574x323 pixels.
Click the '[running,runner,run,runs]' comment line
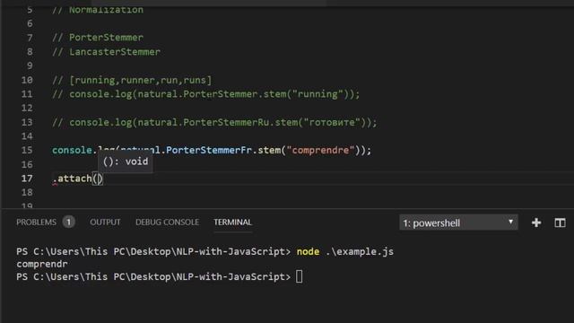coord(132,80)
